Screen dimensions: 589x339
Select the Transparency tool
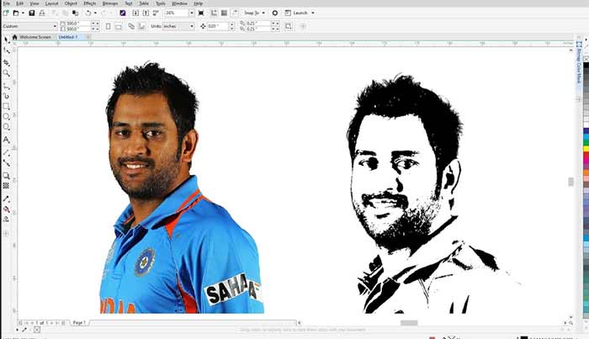click(7, 185)
